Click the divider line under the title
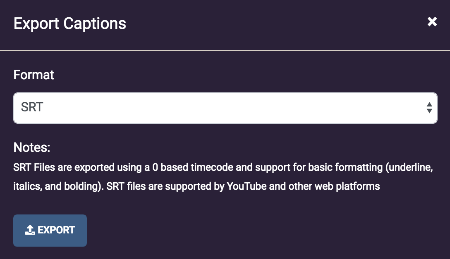This screenshot has height=259, width=450. 225,51
